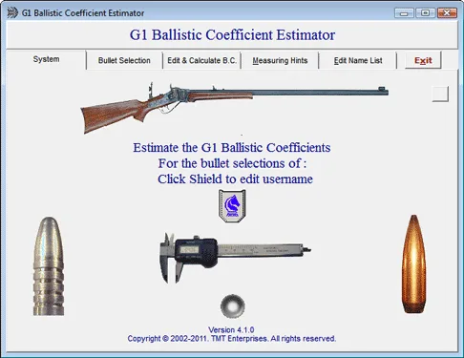Click the application icon in title bar
Viewport: 464px width, 358px height.
[12, 12]
